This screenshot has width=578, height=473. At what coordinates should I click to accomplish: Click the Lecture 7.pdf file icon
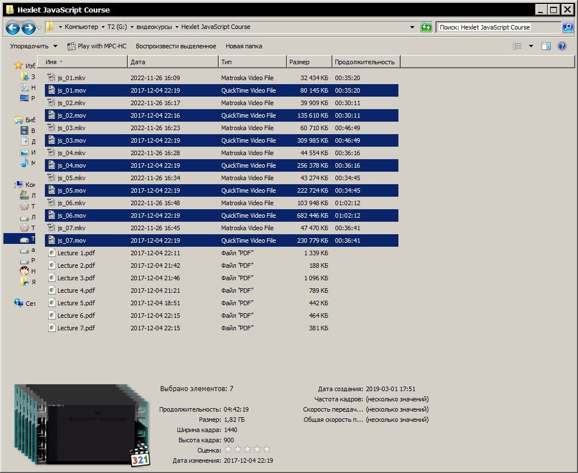[52, 328]
